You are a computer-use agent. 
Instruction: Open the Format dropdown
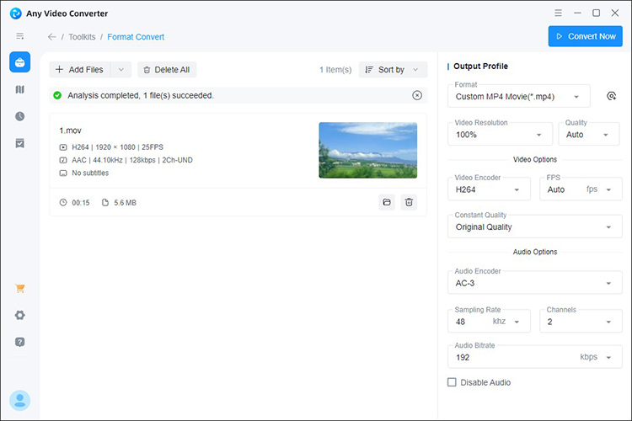(519, 96)
